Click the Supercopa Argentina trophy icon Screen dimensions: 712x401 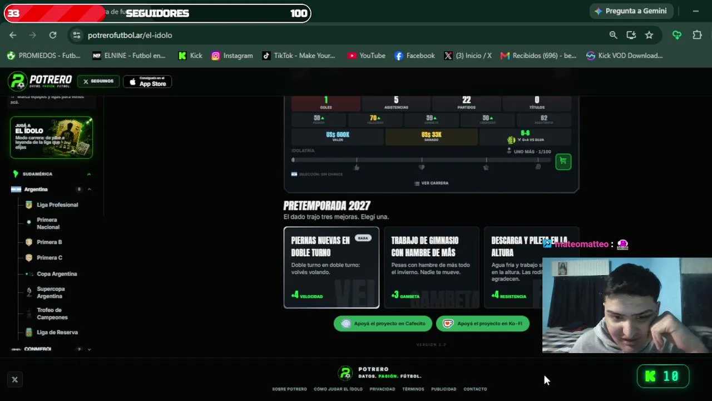tap(29, 292)
